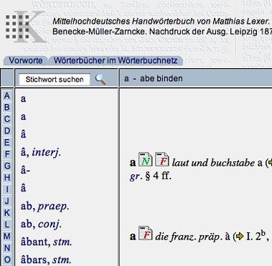This screenshot has height=266, width=272.
Task: Jump to letter O in index
Action: 7,260
